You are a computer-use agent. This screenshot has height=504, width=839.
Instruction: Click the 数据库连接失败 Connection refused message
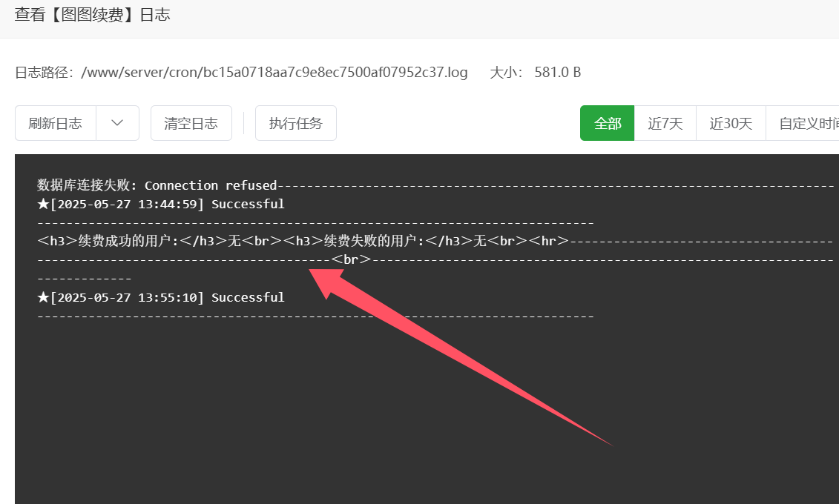157,185
